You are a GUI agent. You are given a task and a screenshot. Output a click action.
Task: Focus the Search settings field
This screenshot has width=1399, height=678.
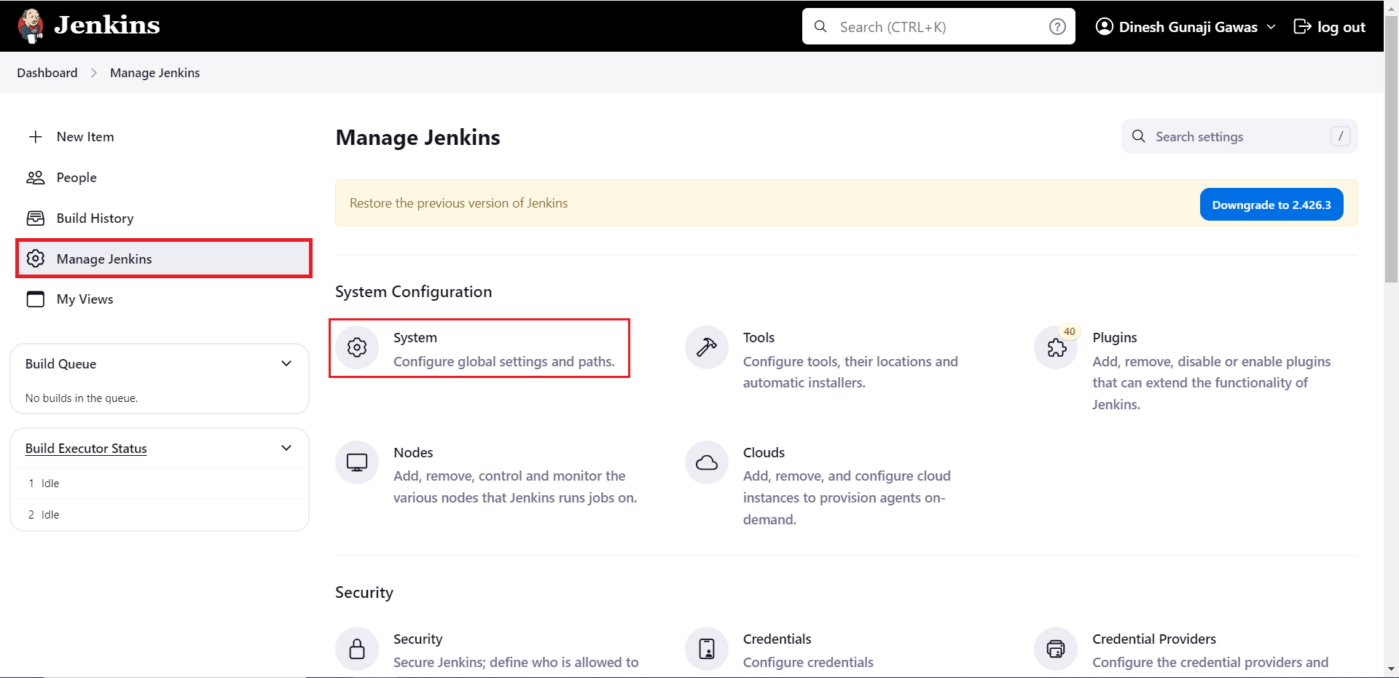[1239, 136]
